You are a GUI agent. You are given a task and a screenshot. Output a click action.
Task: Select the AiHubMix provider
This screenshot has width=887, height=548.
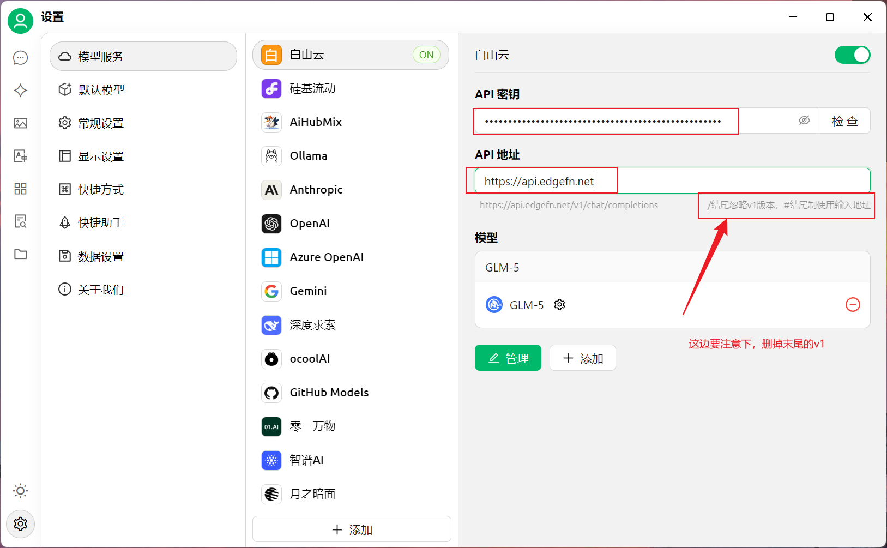tap(351, 122)
